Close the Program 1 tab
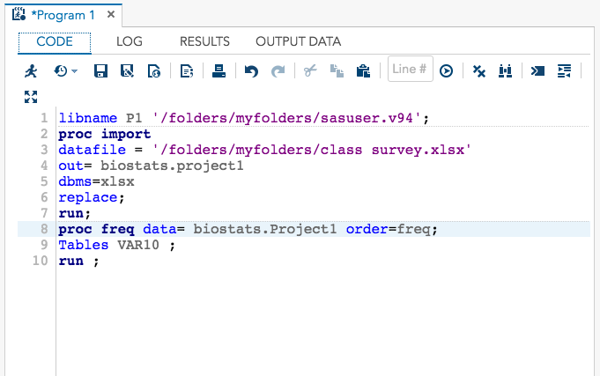 (x=111, y=15)
